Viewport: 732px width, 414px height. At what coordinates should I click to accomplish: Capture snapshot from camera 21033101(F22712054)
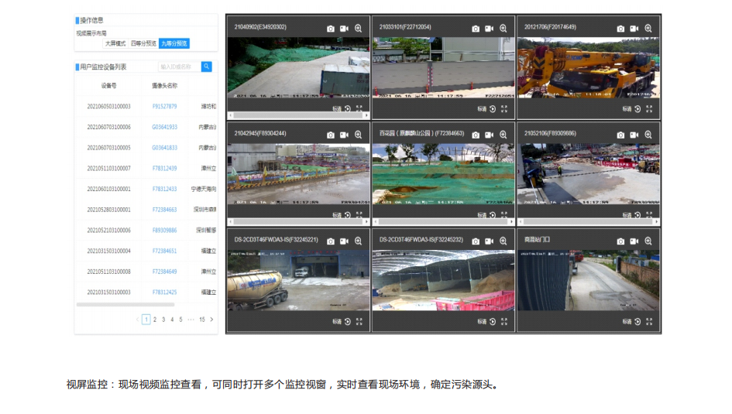(x=476, y=29)
